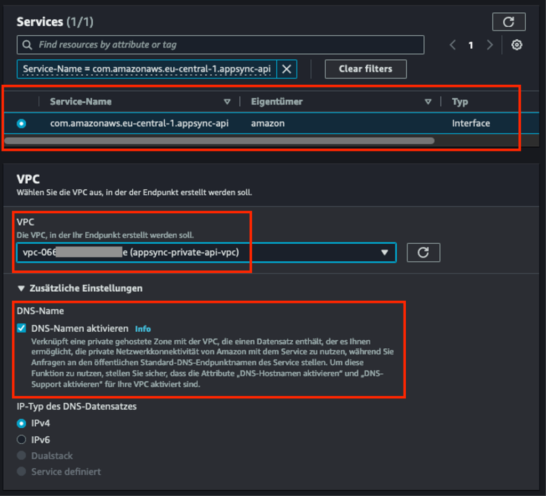Collapse the Zusätzliche Einstellungen section
Image resolution: width=546 pixels, height=496 pixels.
[21, 288]
